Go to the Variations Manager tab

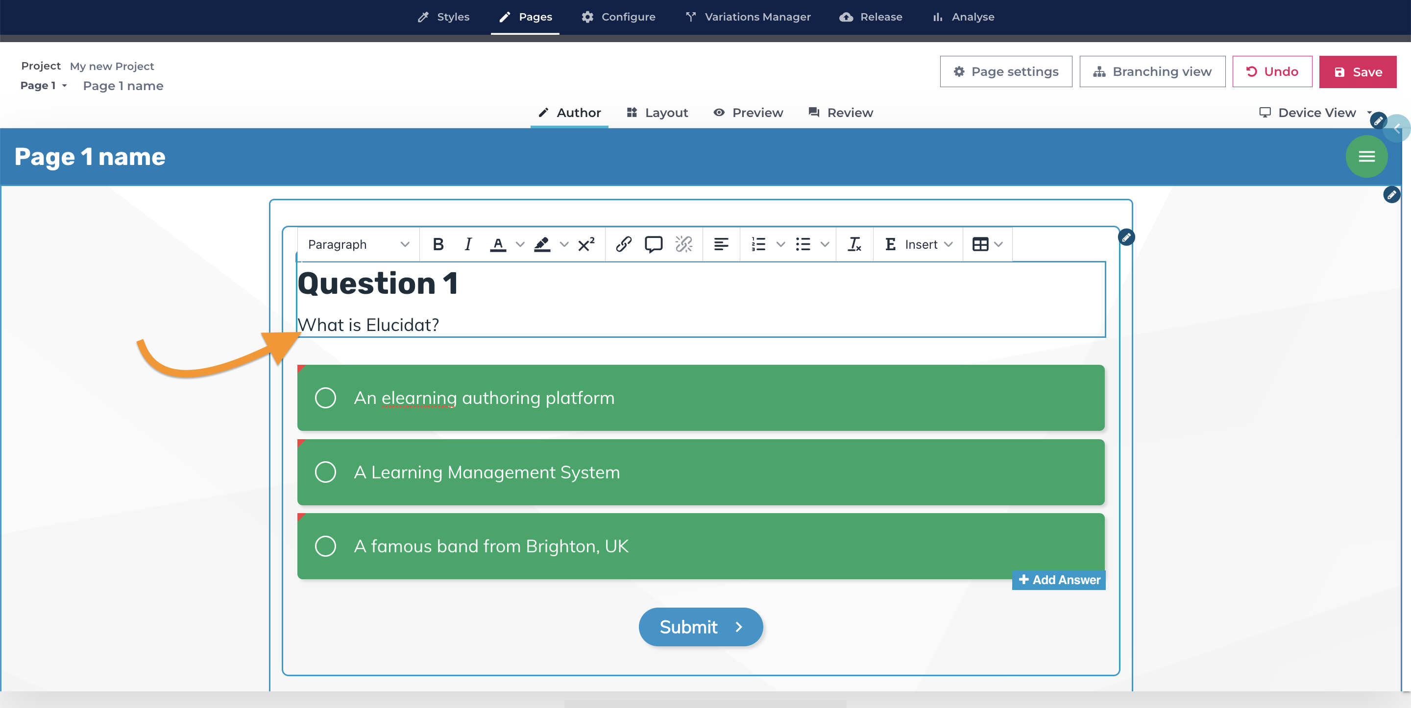pos(748,17)
